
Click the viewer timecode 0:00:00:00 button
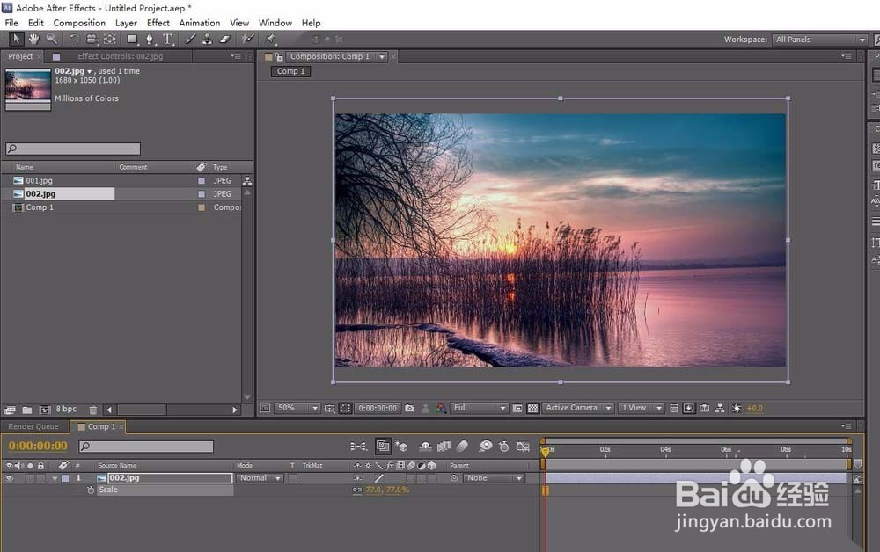378,408
